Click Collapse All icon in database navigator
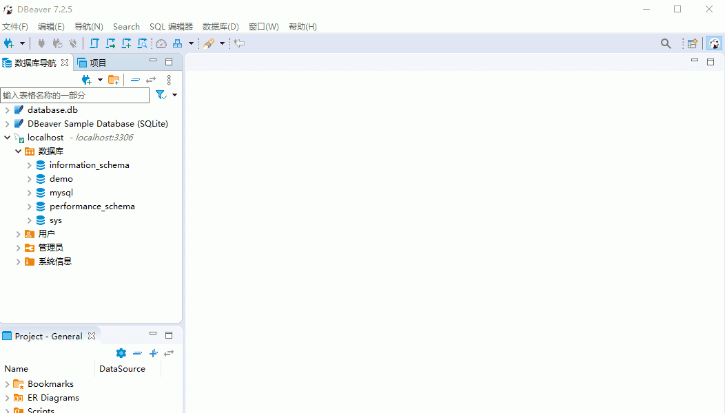Viewport: 725px width, 413px height. 136,80
